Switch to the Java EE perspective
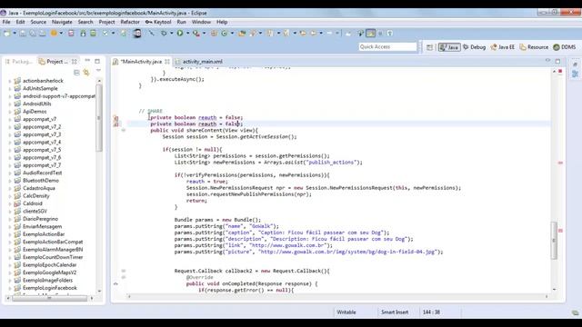 click(x=503, y=47)
